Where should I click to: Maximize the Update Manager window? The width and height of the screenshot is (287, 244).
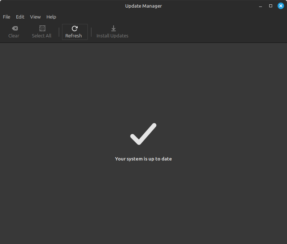coord(271,6)
